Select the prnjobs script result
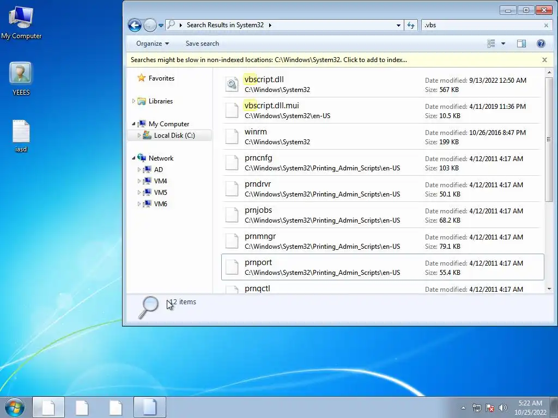The image size is (558, 418). click(x=383, y=214)
